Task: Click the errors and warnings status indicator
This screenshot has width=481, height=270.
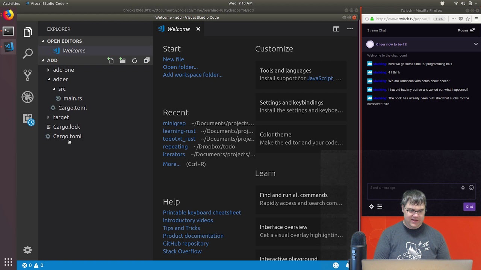Action: (32, 265)
